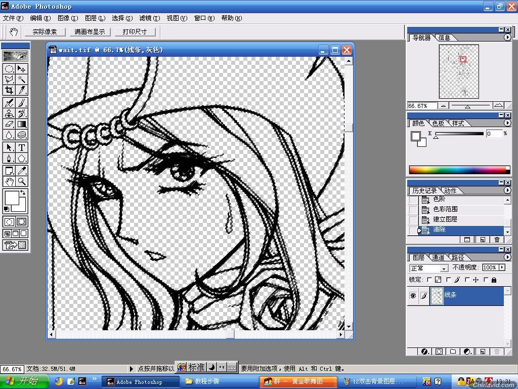The height and width of the screenshot is (389, 518).
Task: Select the Move tool
Action: click(22, 68)
